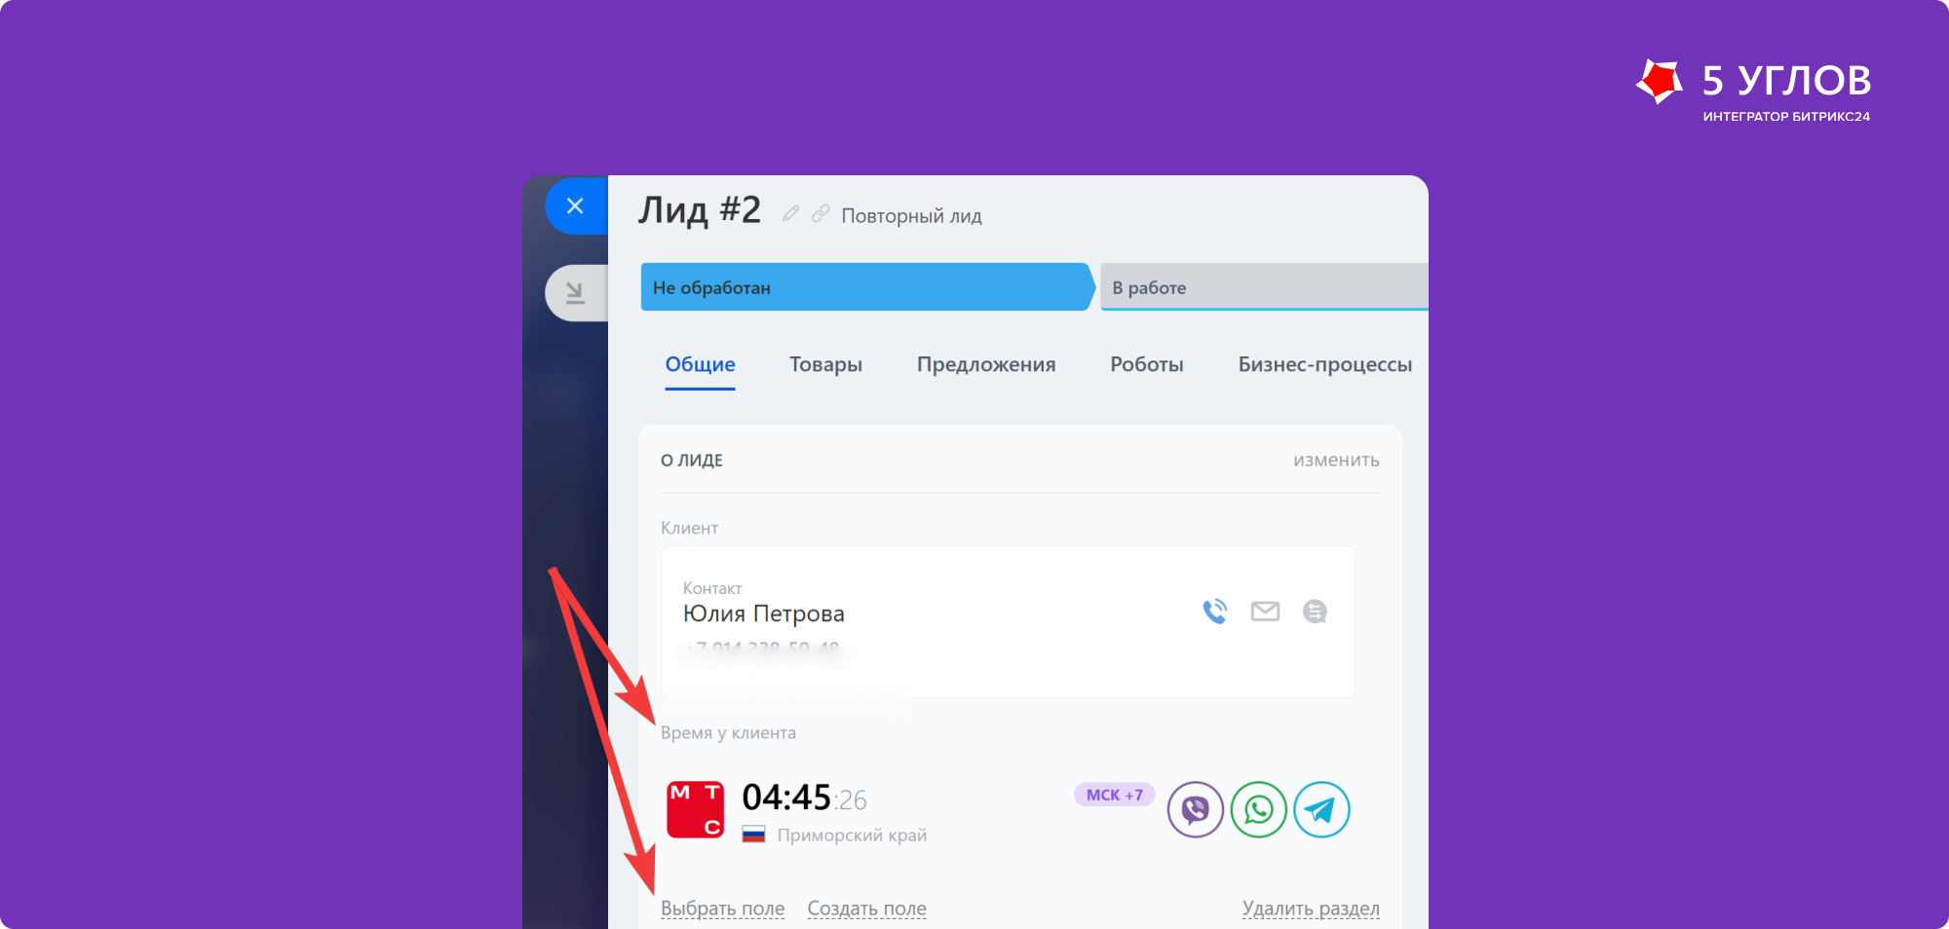
Task: Open chat message icon for contact
Action: [x=1315, y=612]
